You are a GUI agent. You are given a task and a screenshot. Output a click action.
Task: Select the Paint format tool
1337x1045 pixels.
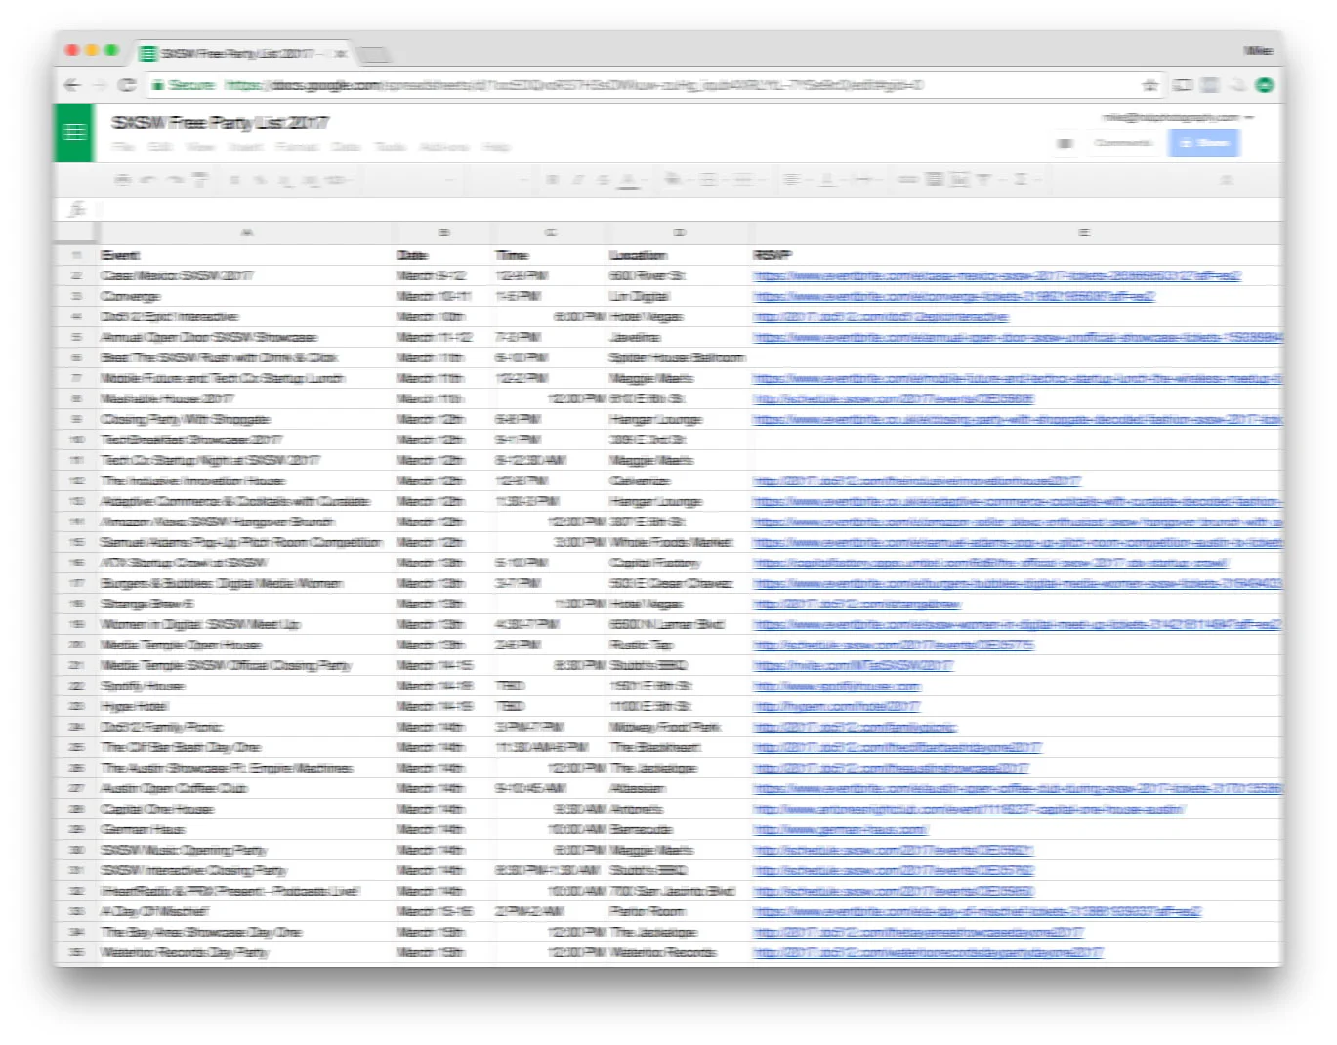point(200,180)
